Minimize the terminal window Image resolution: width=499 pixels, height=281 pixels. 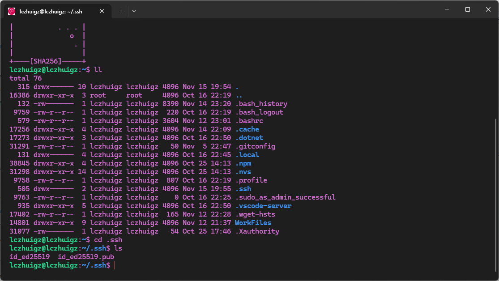tap(447, 9)
